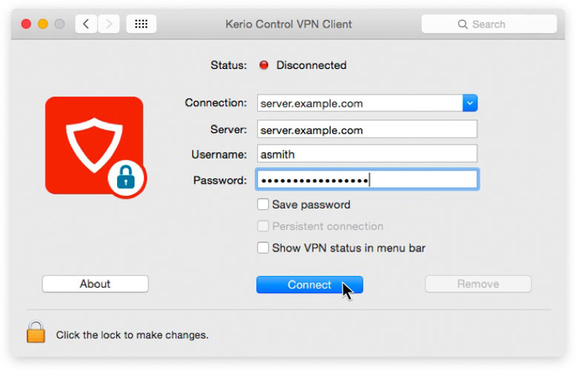Click the Search field in the title bar
Screen dimensions: 576x371
click(x=489, y=24)
